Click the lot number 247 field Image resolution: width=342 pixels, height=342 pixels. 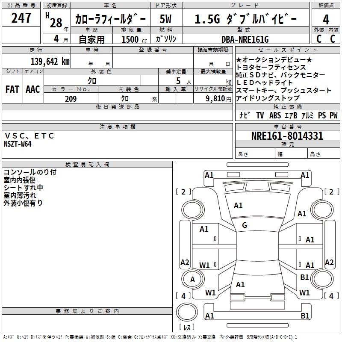pyautogui.click(x=21, y=18)
